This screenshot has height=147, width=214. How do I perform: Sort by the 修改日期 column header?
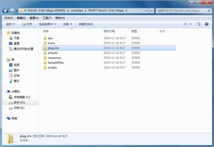pos(109,31)
